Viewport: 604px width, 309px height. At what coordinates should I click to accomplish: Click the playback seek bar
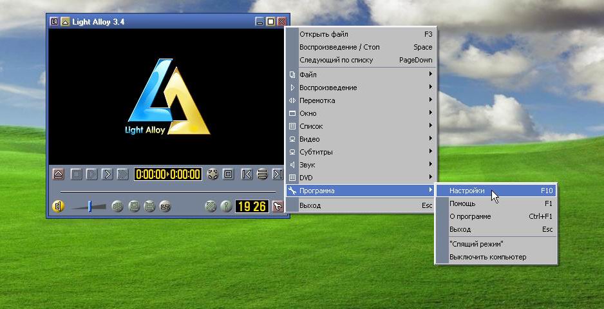pos(168,191)
